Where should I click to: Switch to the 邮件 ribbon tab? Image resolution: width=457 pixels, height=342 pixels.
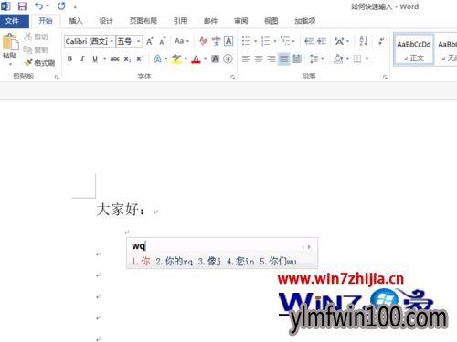(x=210, y=21)
